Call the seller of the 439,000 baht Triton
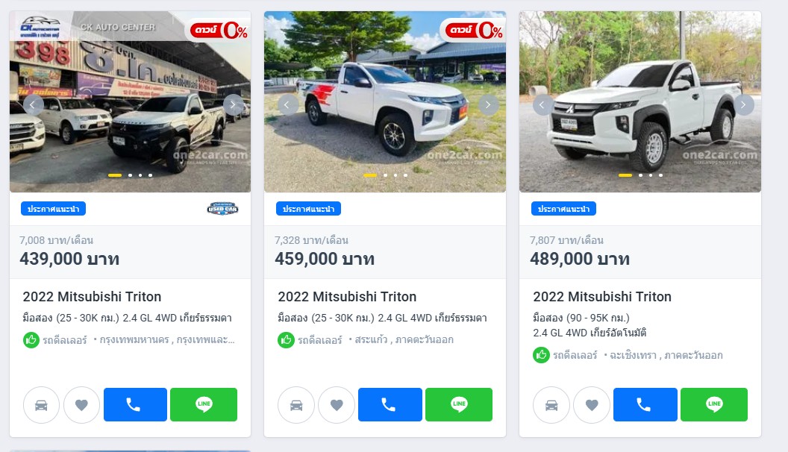The image size is (788, 452). [x=135, y=405]
